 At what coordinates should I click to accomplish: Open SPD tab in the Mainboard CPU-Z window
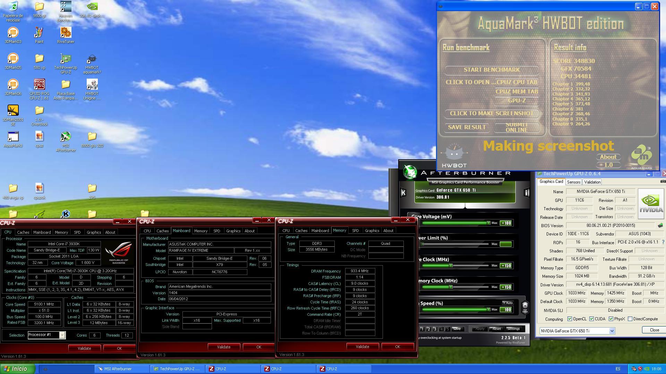[217, 231]
